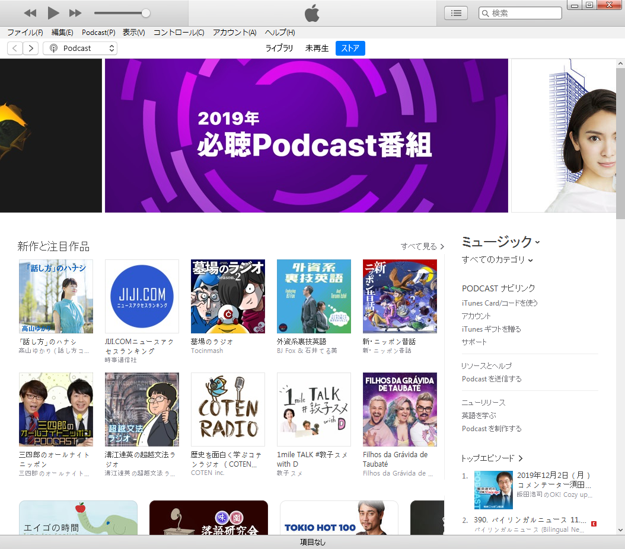
Task: Click the rewind playback button
Action: point(30,13)
